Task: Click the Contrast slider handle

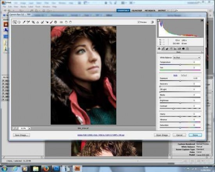Action: tap(174, 108)
